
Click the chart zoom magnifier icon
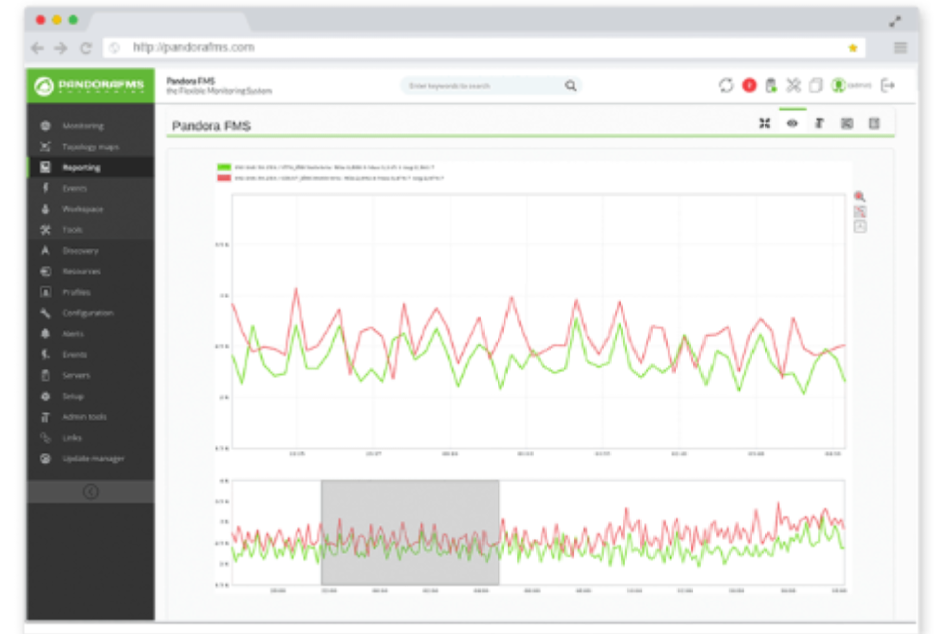[860, 197]
